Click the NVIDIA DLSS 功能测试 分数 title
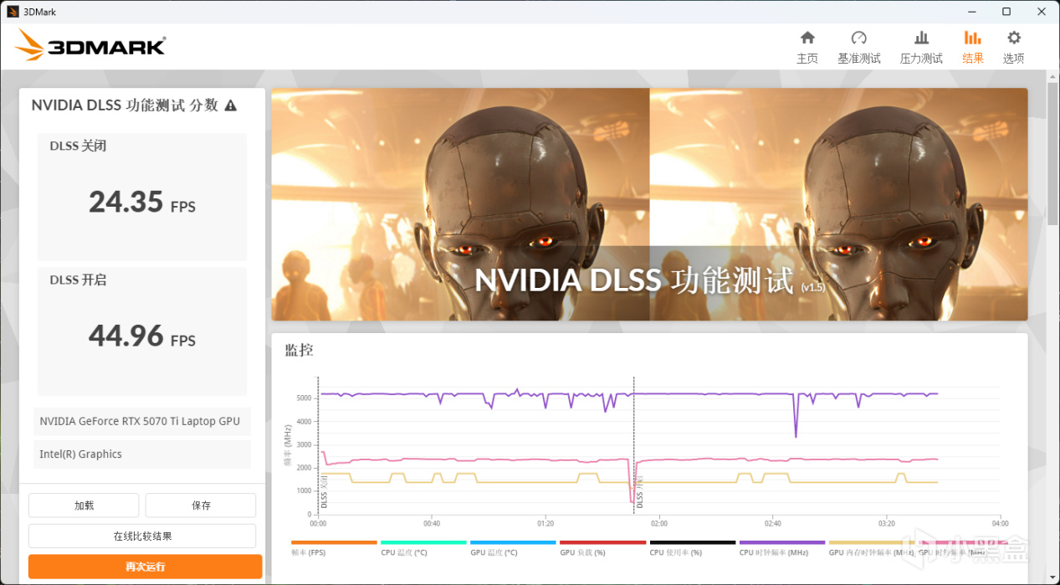 tap(125, 105)
